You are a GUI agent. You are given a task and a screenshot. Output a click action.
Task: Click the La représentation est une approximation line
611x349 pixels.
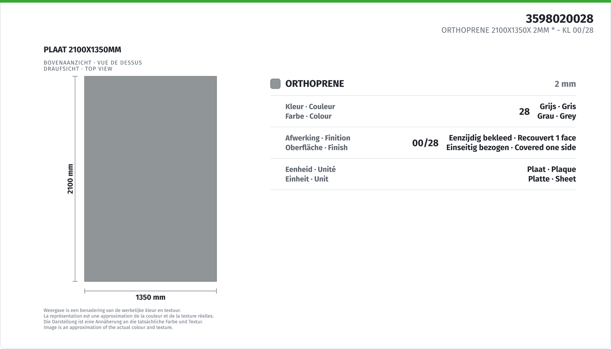click(x=129, y=316)
